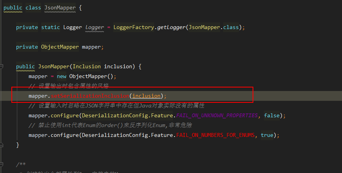Click DeserializationConfig on the FAIL_ON_UNKNOWN_PROPERTIES line
This screenshot has height=173, width=342.
(x=115, y=116)
